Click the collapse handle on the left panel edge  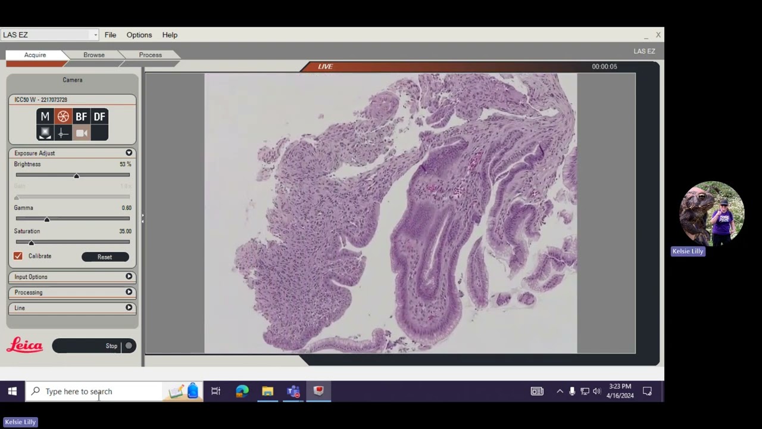(142, 219)
